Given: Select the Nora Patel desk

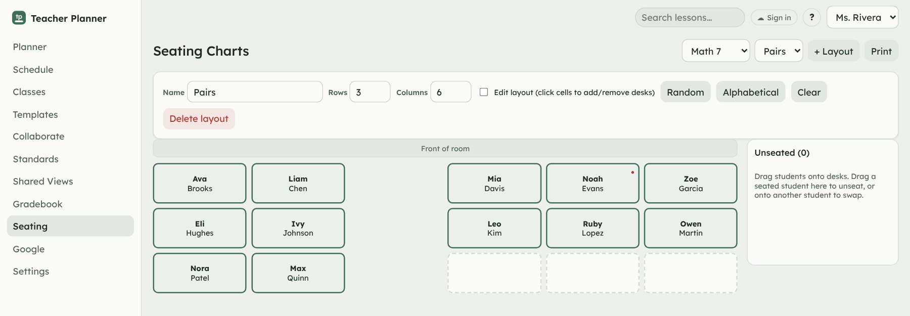Looking at the screenshot, I should point(200,273).
